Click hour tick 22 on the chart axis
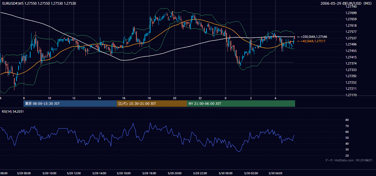Screen dimensions: 376x176 click(x=200, y=98)
